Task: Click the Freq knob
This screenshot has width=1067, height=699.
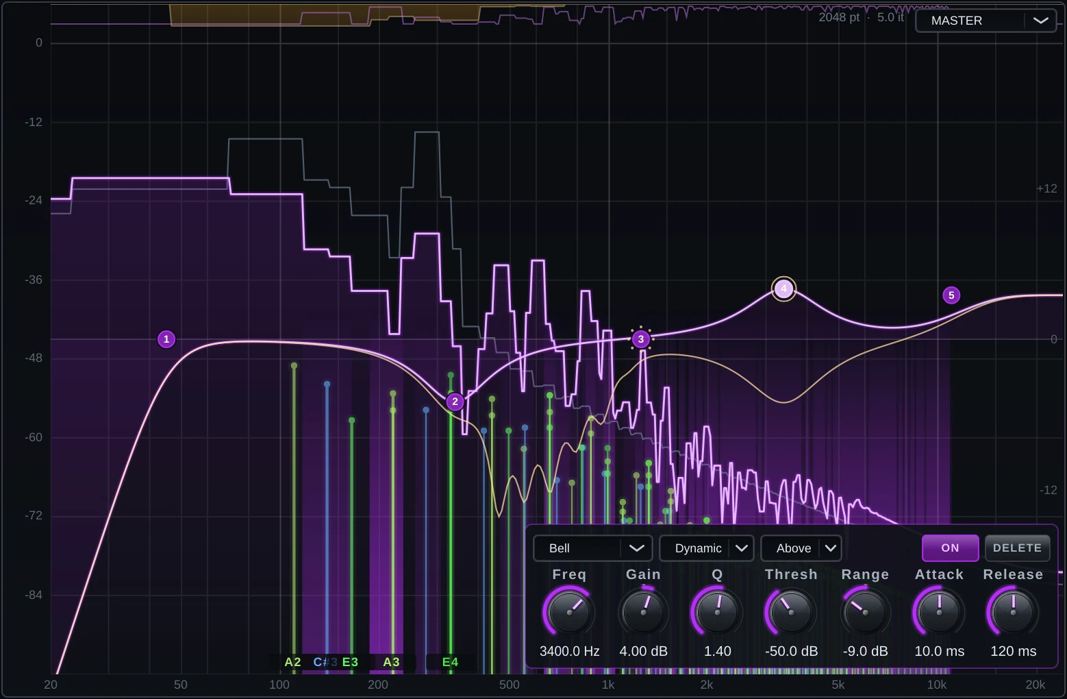Action: [569, 611]
